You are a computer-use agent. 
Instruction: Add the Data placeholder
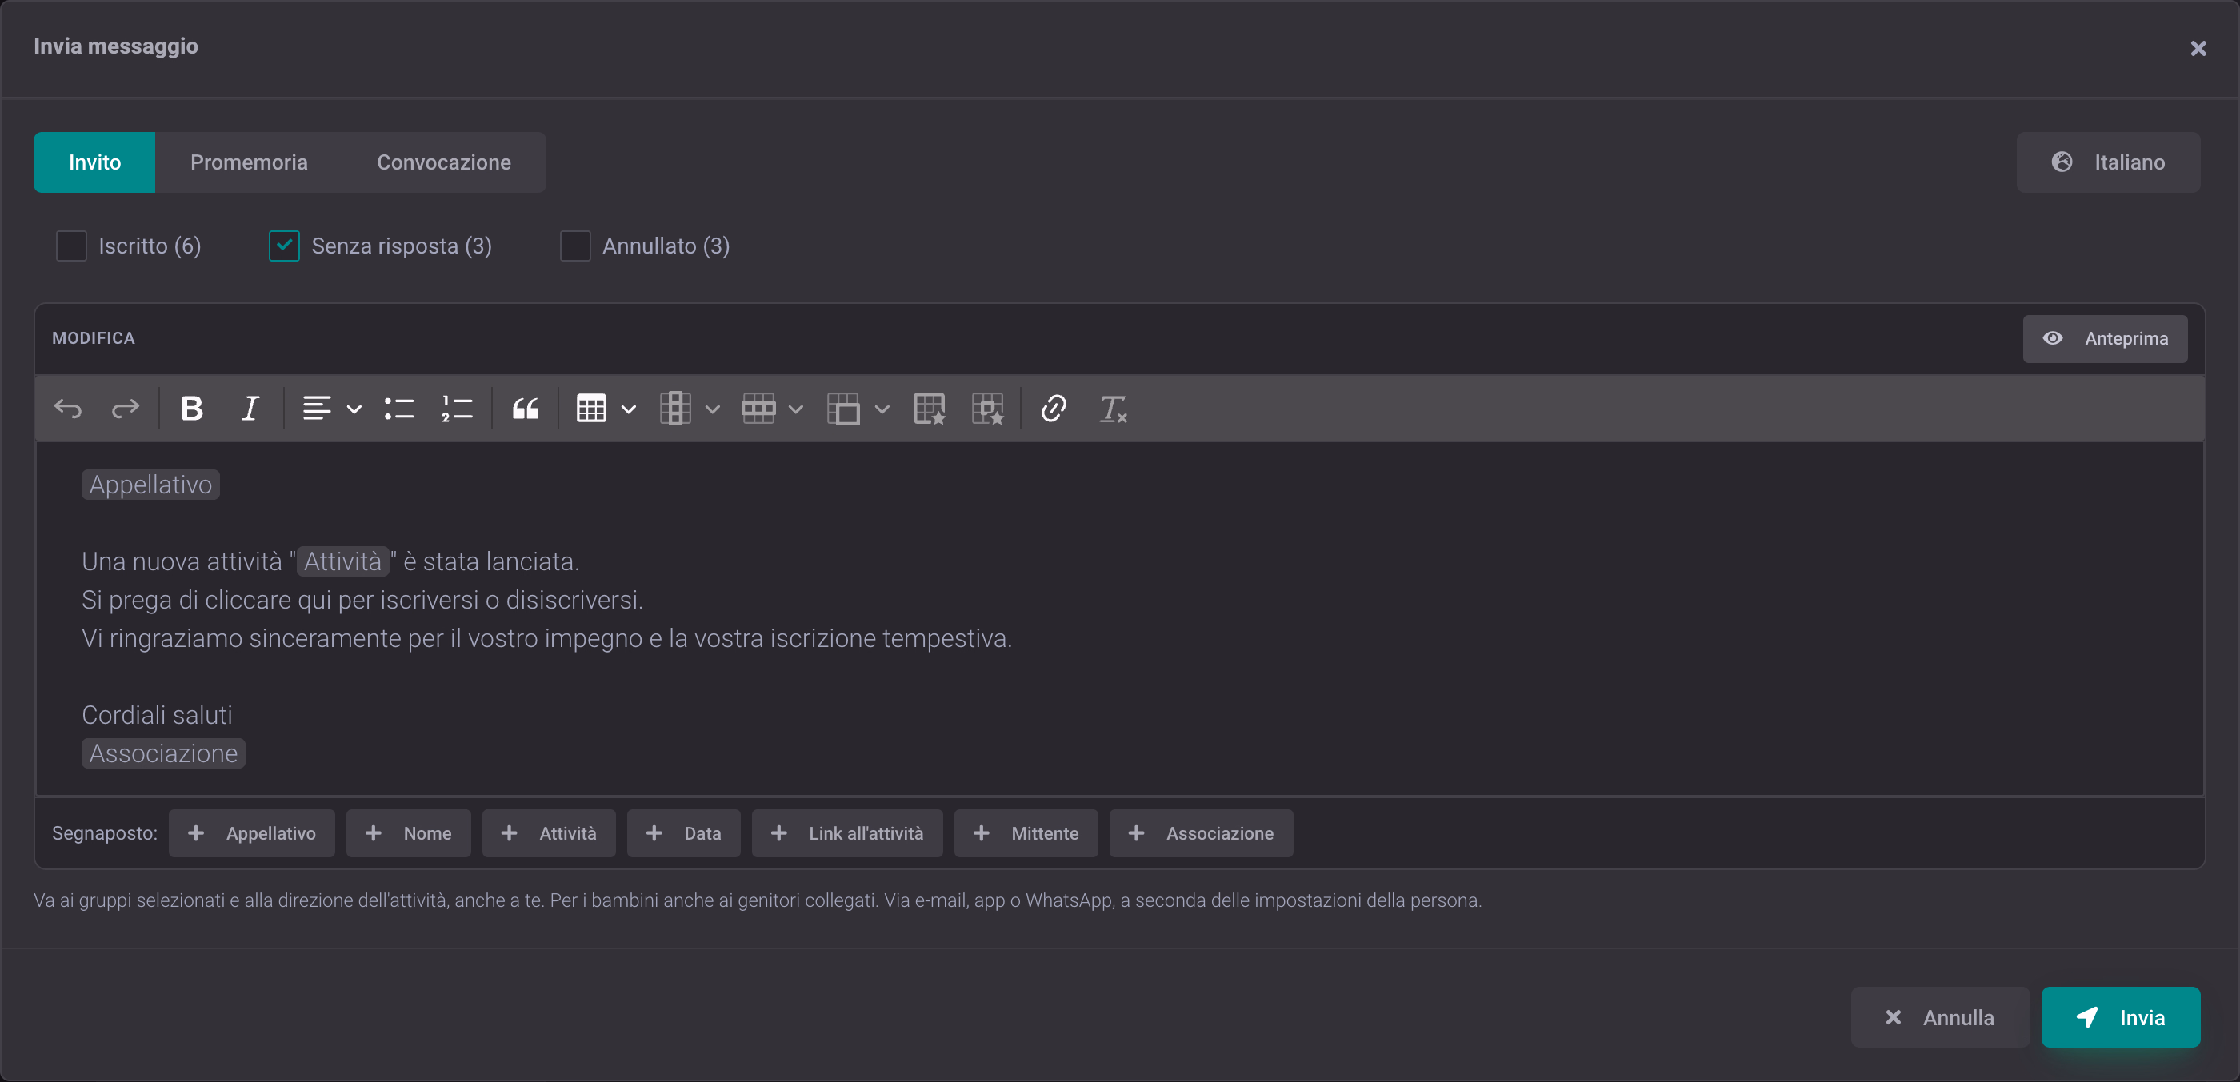coord(683,833)
